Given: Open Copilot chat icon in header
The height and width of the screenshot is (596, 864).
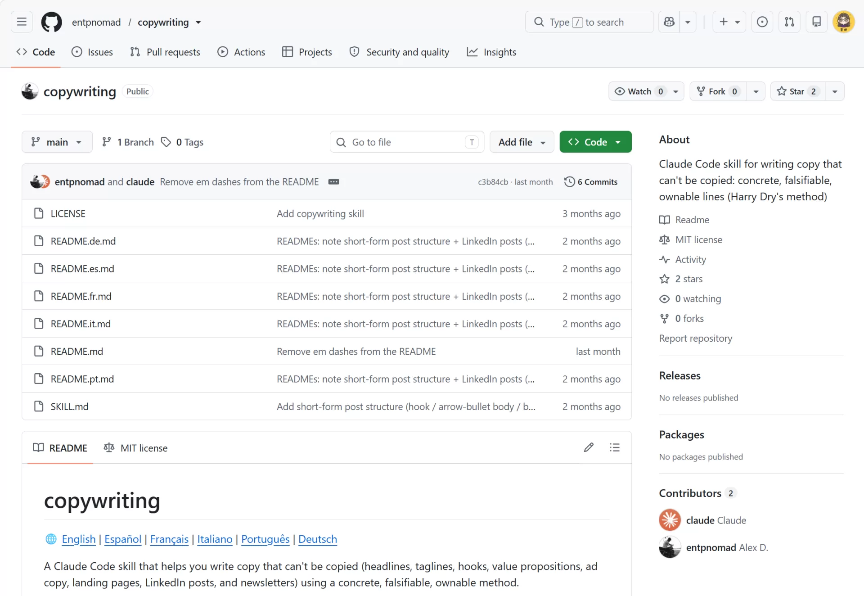Looking at the screenshot, I should click(x=669, y=22).
